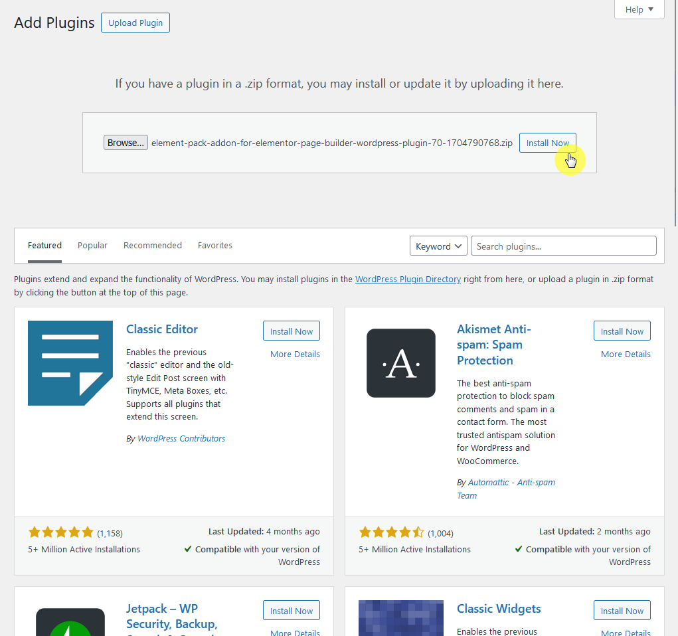Switch to the Favorites tab
Image resolution: width=678 pixels, height=636 pixels.
(x=215, y=245)
